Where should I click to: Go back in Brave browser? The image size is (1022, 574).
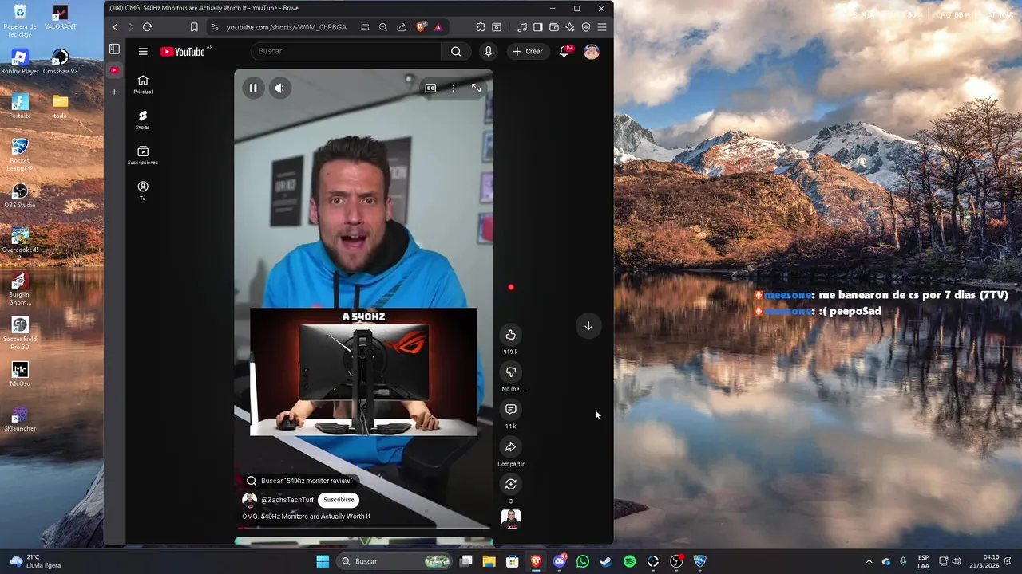point(115,27)
